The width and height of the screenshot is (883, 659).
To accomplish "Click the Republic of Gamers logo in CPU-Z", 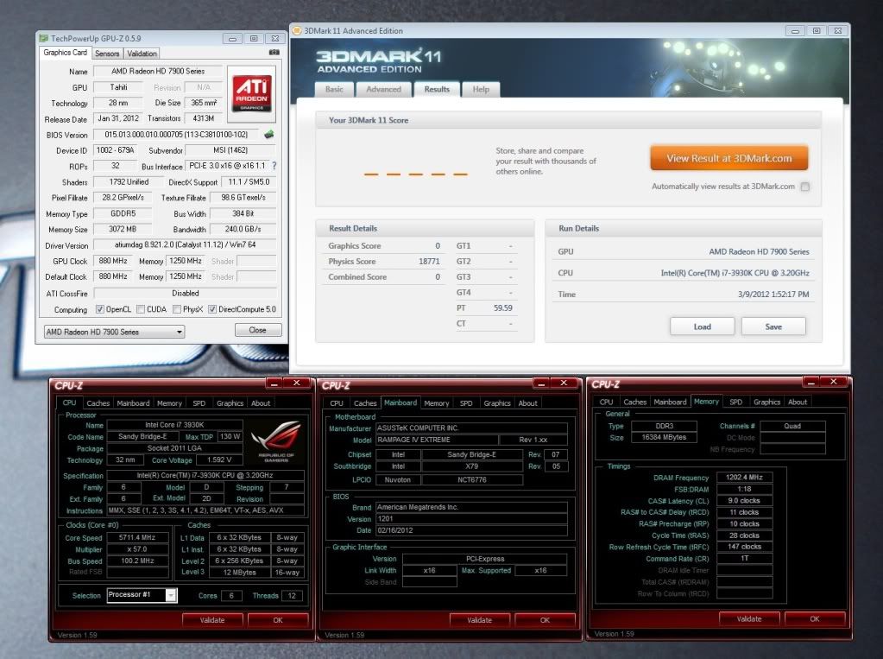I will tap(276, 440).
